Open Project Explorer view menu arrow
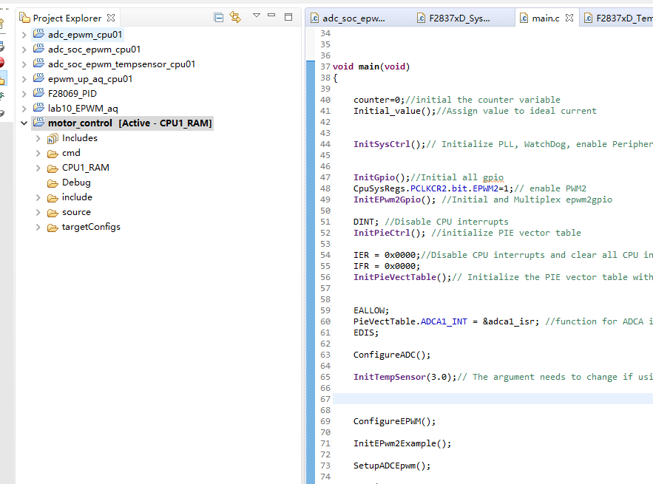 point(257,16)
